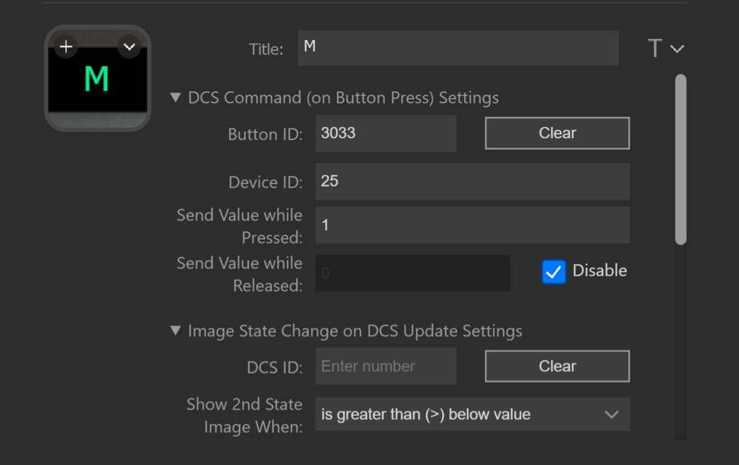Image resolution: width=739 pixels, height=465 pixels.
Task: Click the Device ID input field
Action: (x=471, y=181)
